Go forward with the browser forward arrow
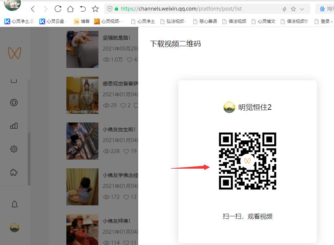Image resolution: width=334 pixels, height=245 pixels. pyautogui.click(x=45, y=9)
